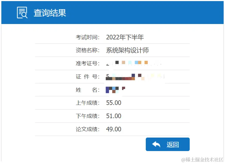Click the blurred name value
Image resolution: width=225 pixels, height=164 pixels.
[116, 90]
